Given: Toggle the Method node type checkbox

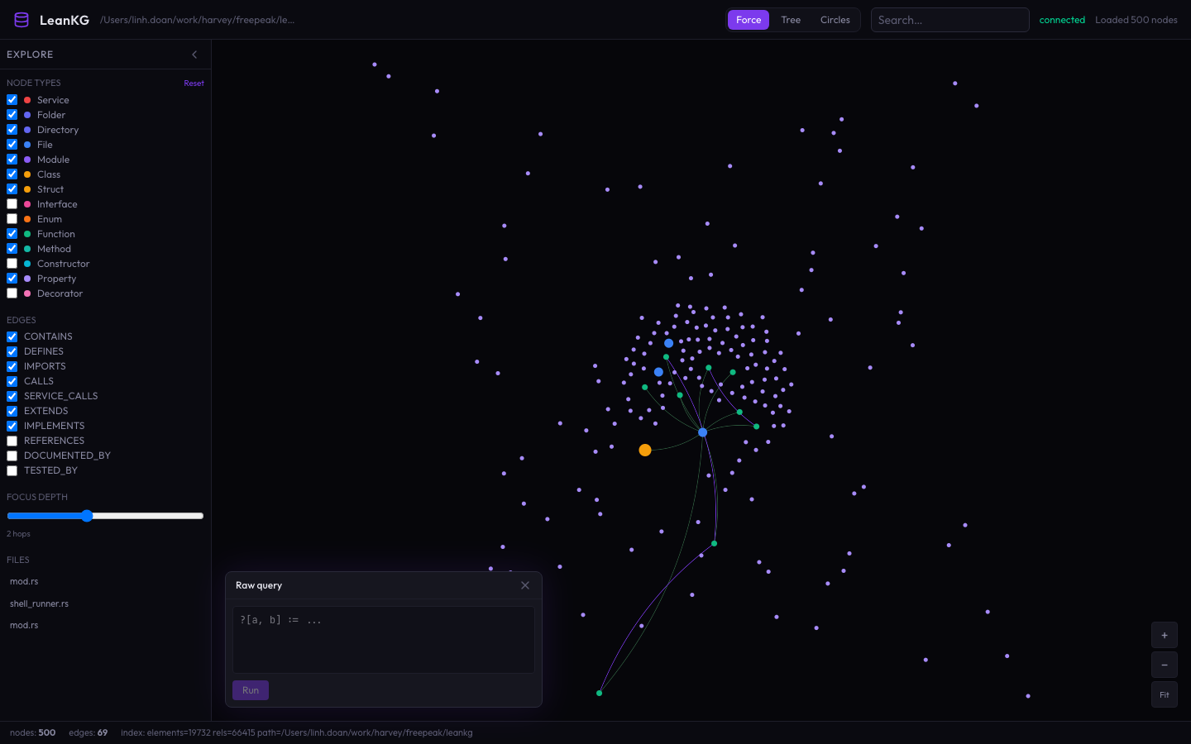Looking at the screenshot, I should click(x=12, y=249).
